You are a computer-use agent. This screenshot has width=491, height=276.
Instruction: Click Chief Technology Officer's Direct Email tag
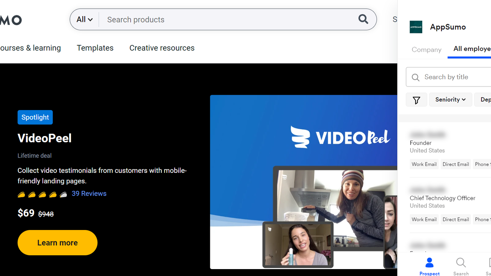455,220
